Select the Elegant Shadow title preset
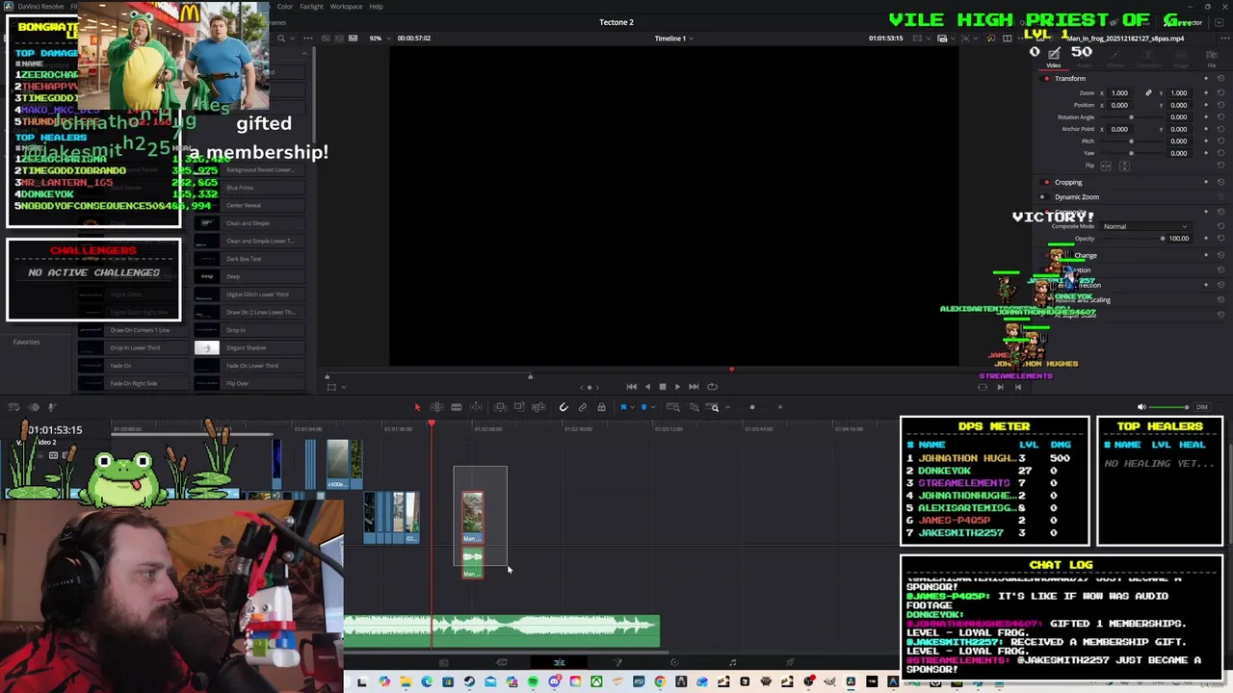Image resolution: width=1233 pixels, height=693 pixels. 249,347
